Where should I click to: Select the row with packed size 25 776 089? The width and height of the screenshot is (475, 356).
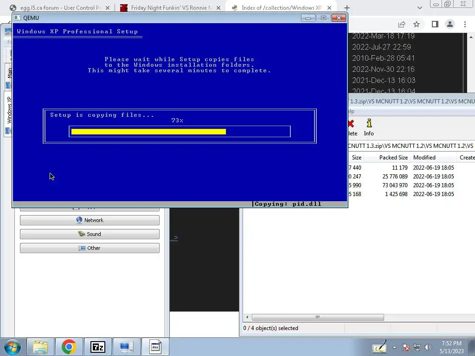pyautogui.click(x=411, y=177)
